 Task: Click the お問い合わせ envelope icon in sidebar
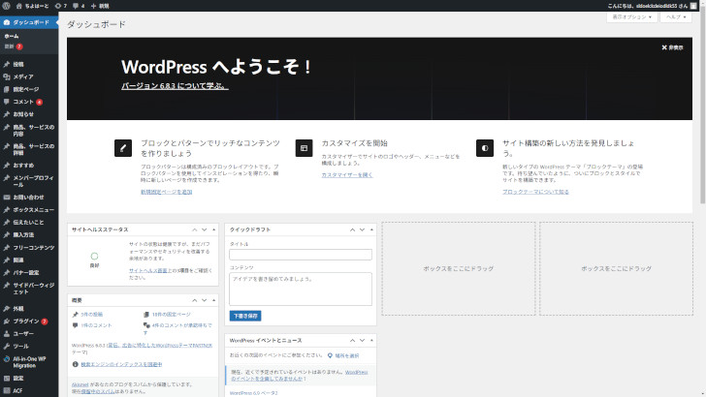pyautogui.click(x=6, y=198)
